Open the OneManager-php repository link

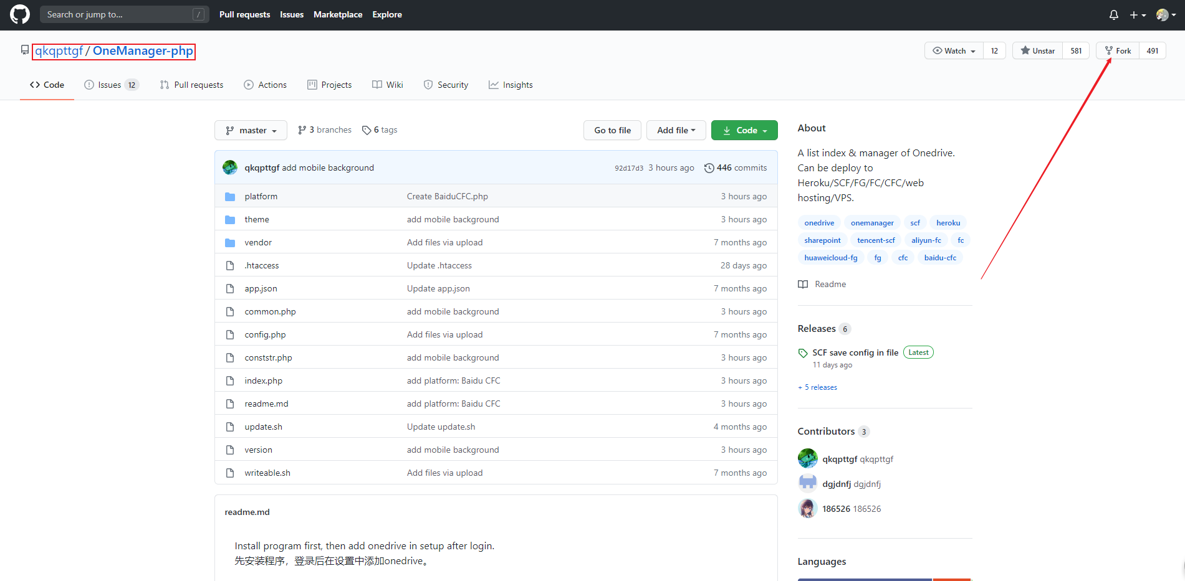[143, 50]
